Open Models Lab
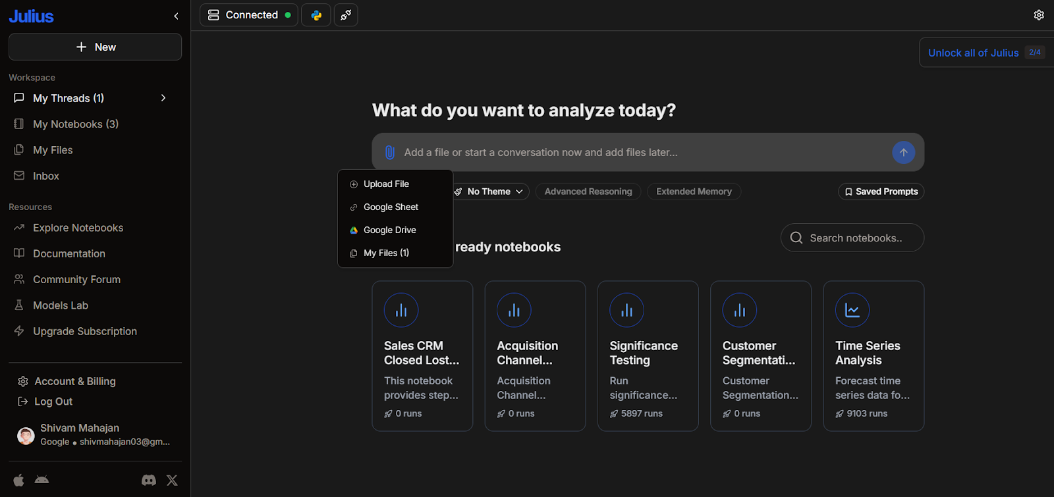This screenshot has height=497, width=1054. (x=61, y=305)
